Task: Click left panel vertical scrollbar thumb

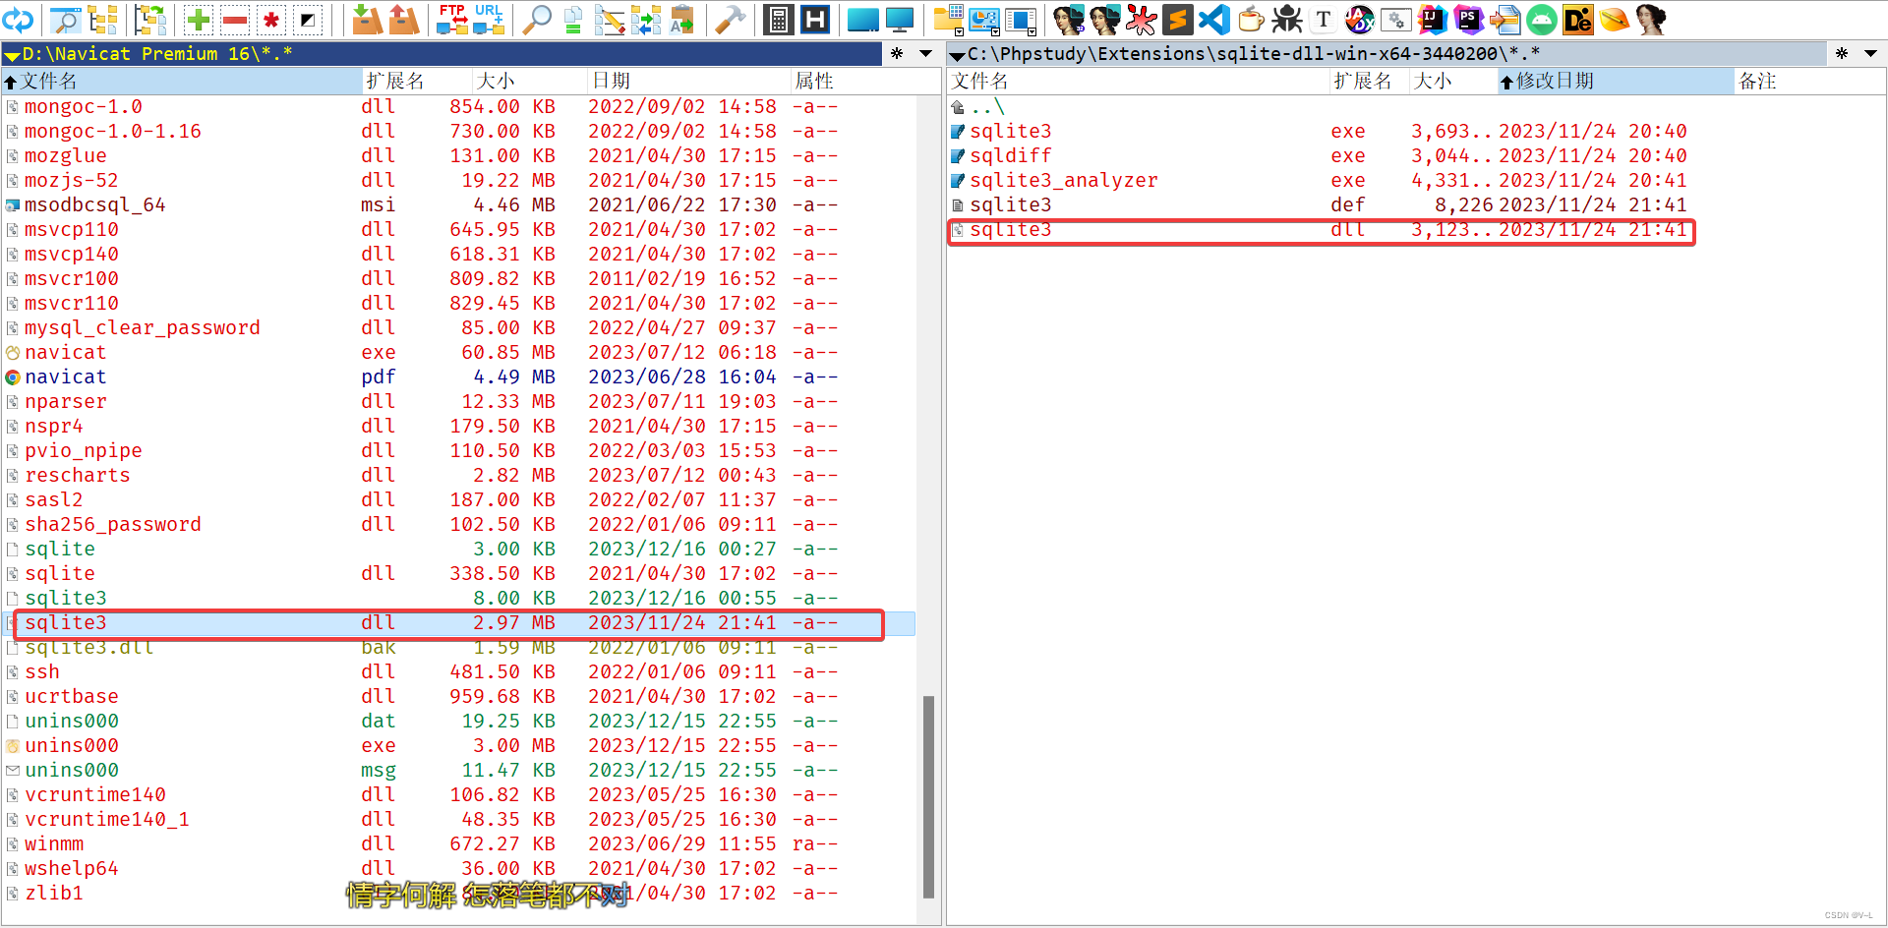Action: pyautogui.click(x=928, y=797)
